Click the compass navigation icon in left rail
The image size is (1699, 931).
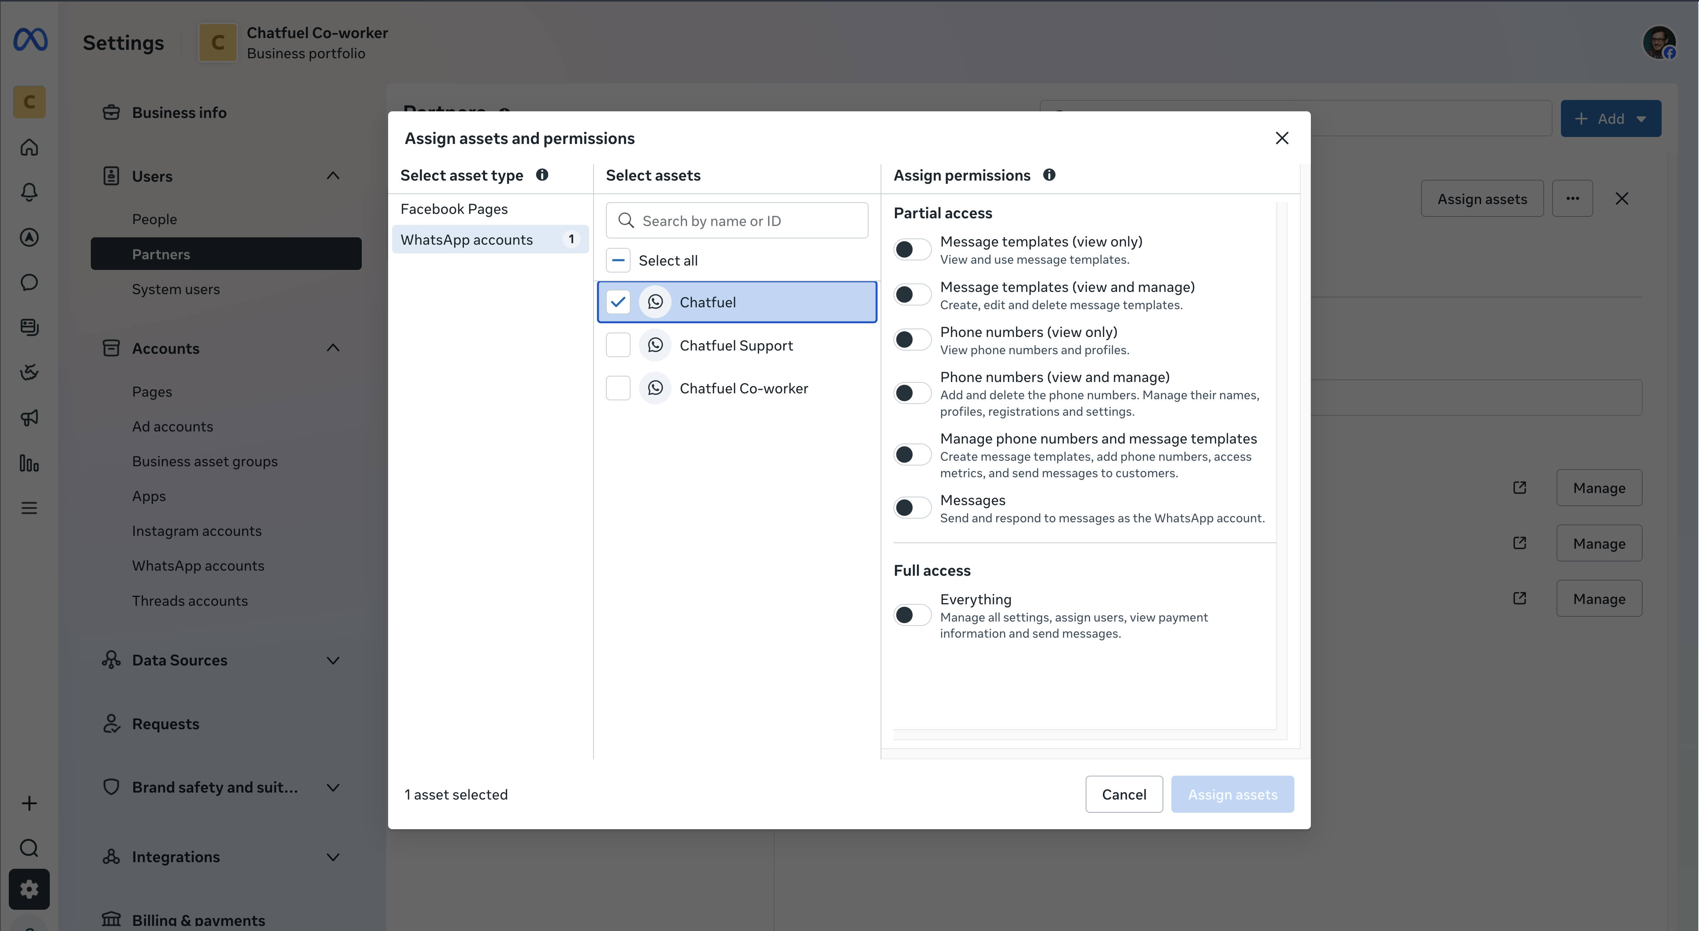[x=29, y=238]
